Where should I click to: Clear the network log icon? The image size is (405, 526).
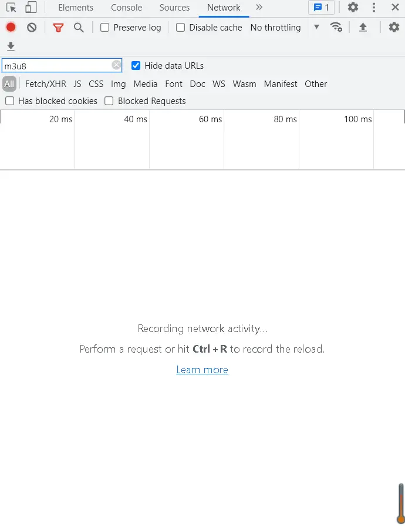(x=32, y=27)
